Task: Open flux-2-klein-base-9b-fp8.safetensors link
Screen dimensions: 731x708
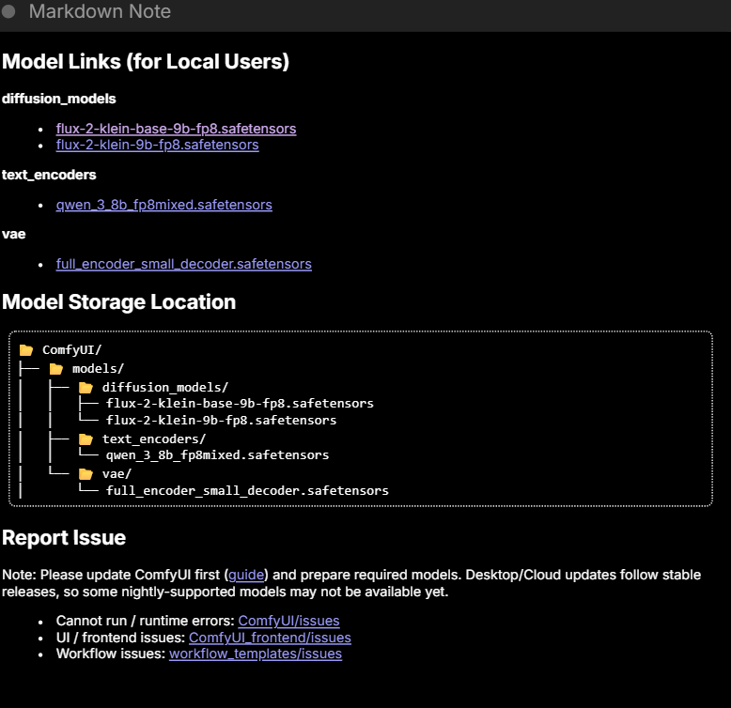Action: [176, 128]
